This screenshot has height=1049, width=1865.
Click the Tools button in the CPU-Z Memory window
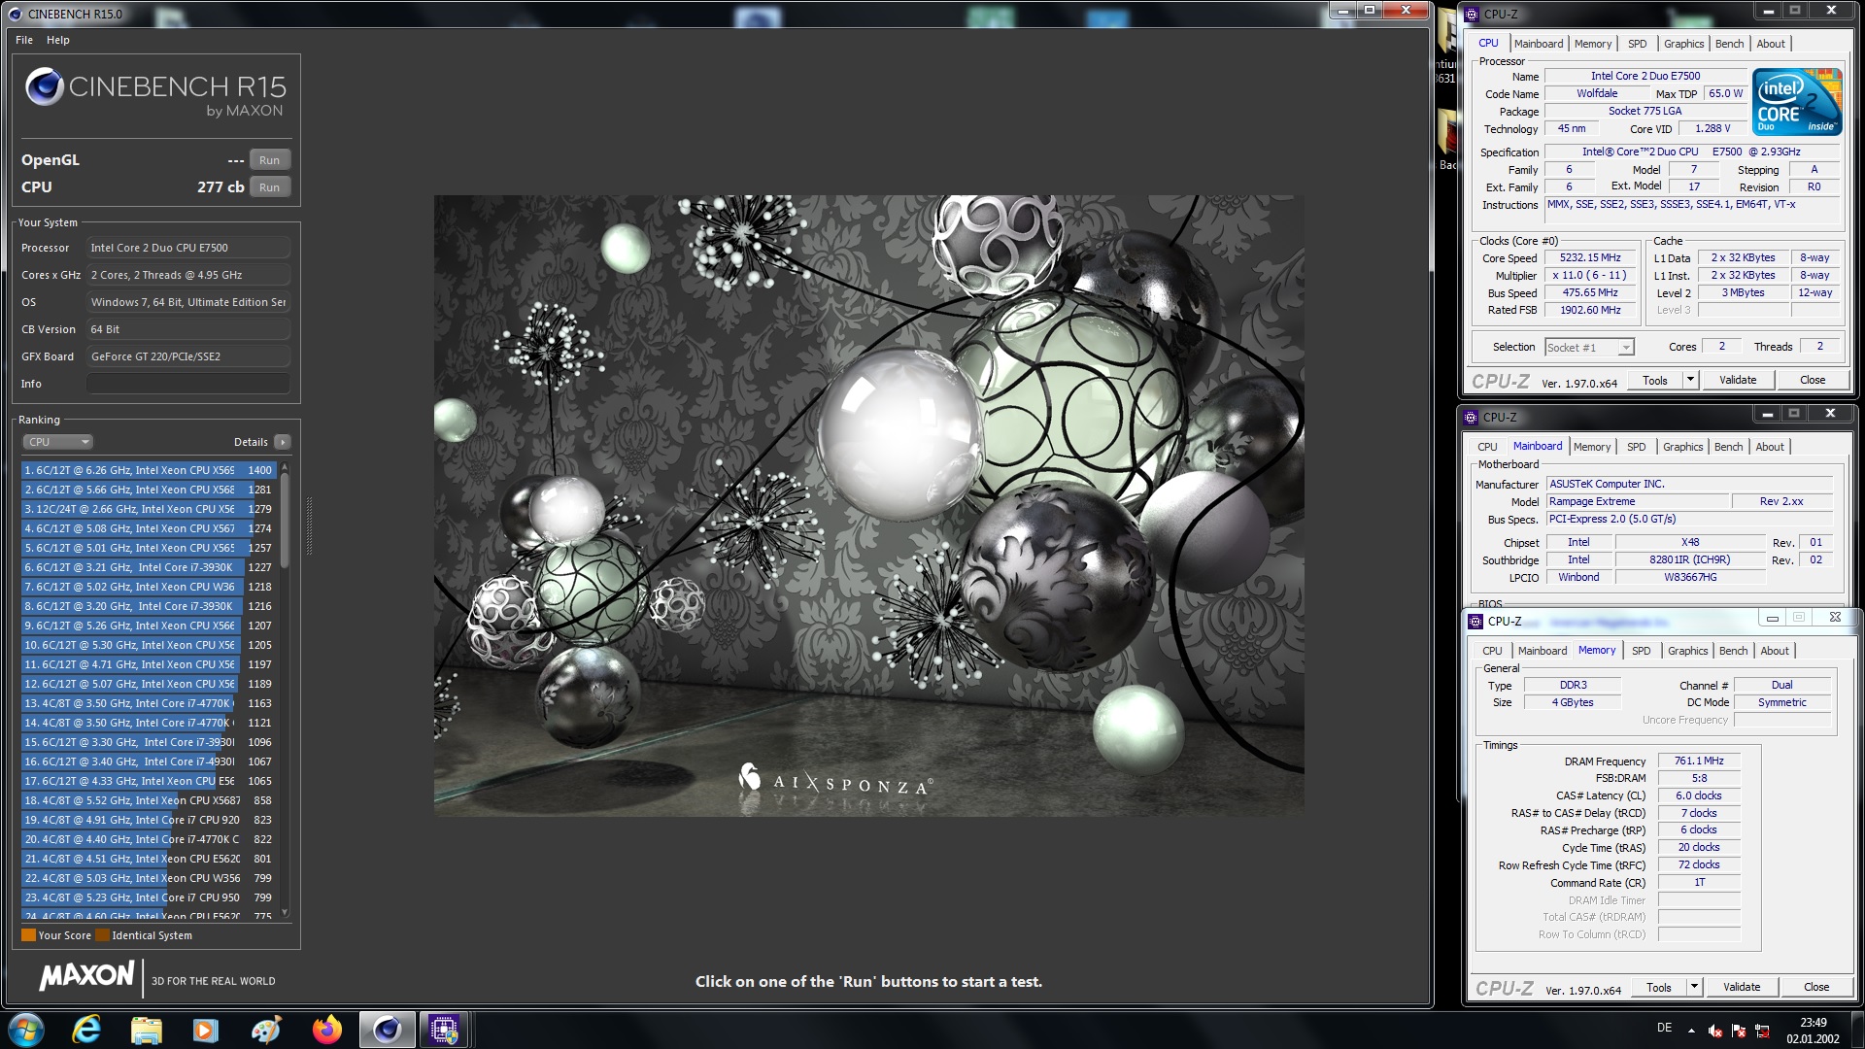click(1658, 987)
